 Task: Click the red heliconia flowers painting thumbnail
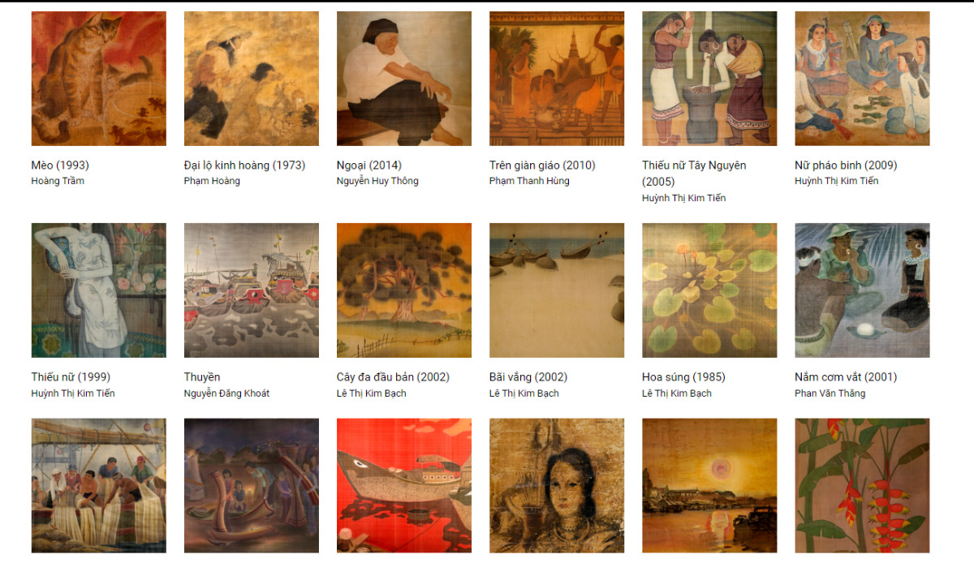pos(862,485)
